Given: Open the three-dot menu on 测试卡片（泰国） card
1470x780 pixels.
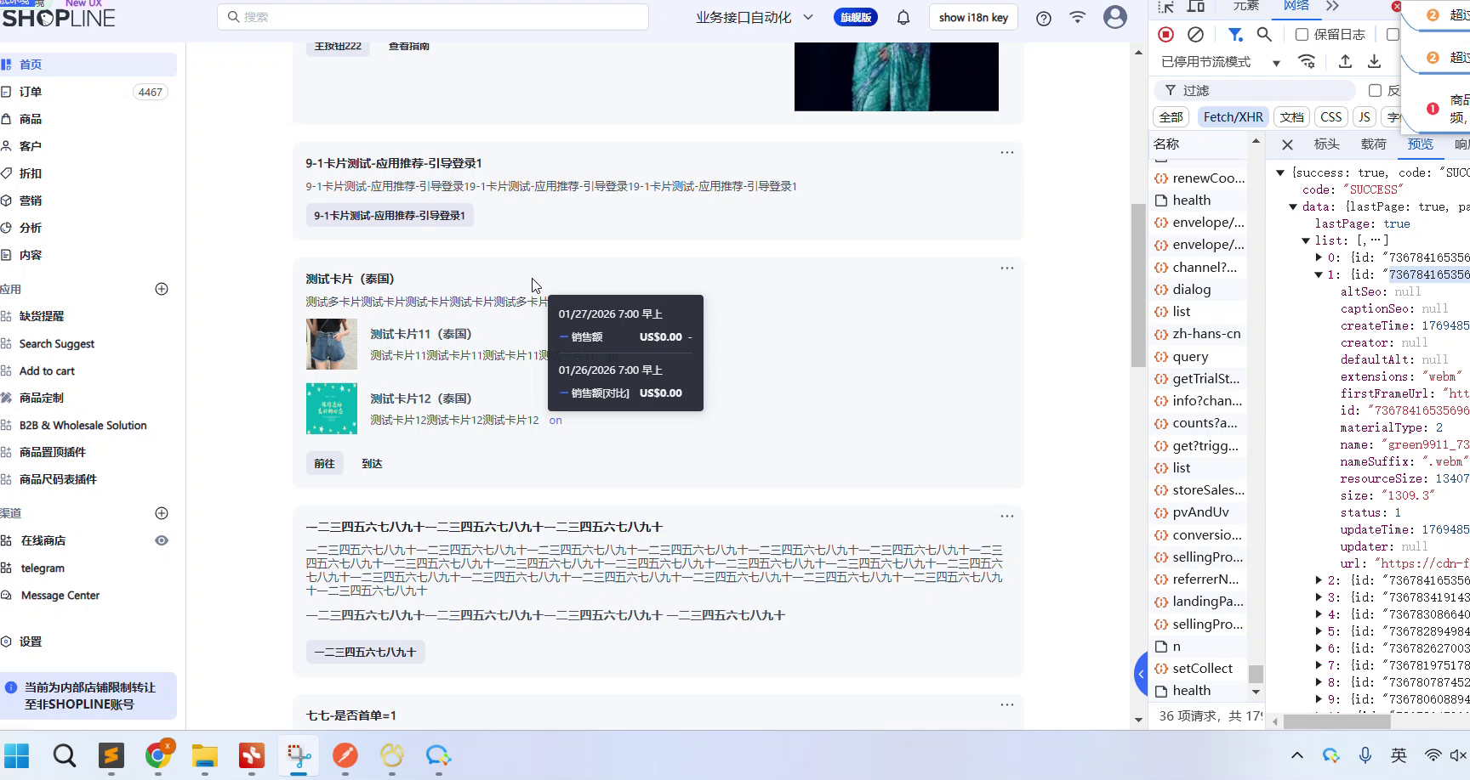Looking at the screenshot, I should click(x=1007, y=268).
